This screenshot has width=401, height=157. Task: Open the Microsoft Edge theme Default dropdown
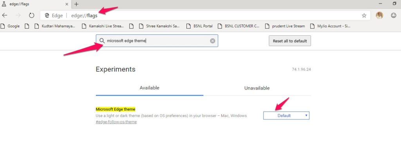click(x=286, y=115)
